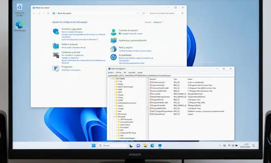The width and height of the screenshot is (271, 163).
Task: Click Ver dispositivos e impresoras
Action: click(73, 55)
